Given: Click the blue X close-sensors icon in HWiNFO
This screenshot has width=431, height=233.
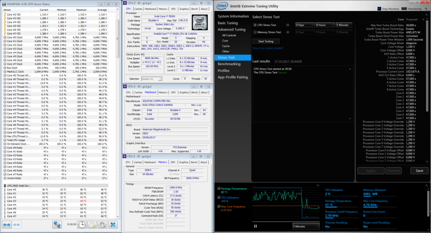Looking at the screenshot, I should (113, 225).
